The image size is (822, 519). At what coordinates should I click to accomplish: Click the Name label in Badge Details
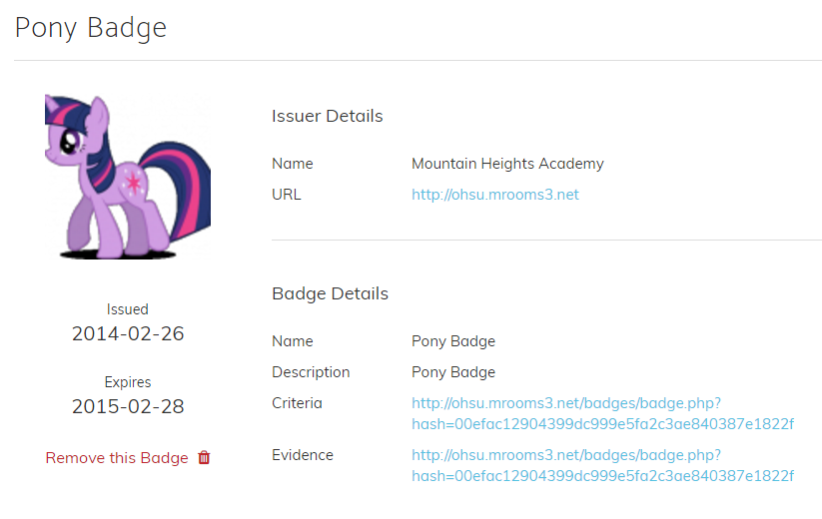(292, 341)
